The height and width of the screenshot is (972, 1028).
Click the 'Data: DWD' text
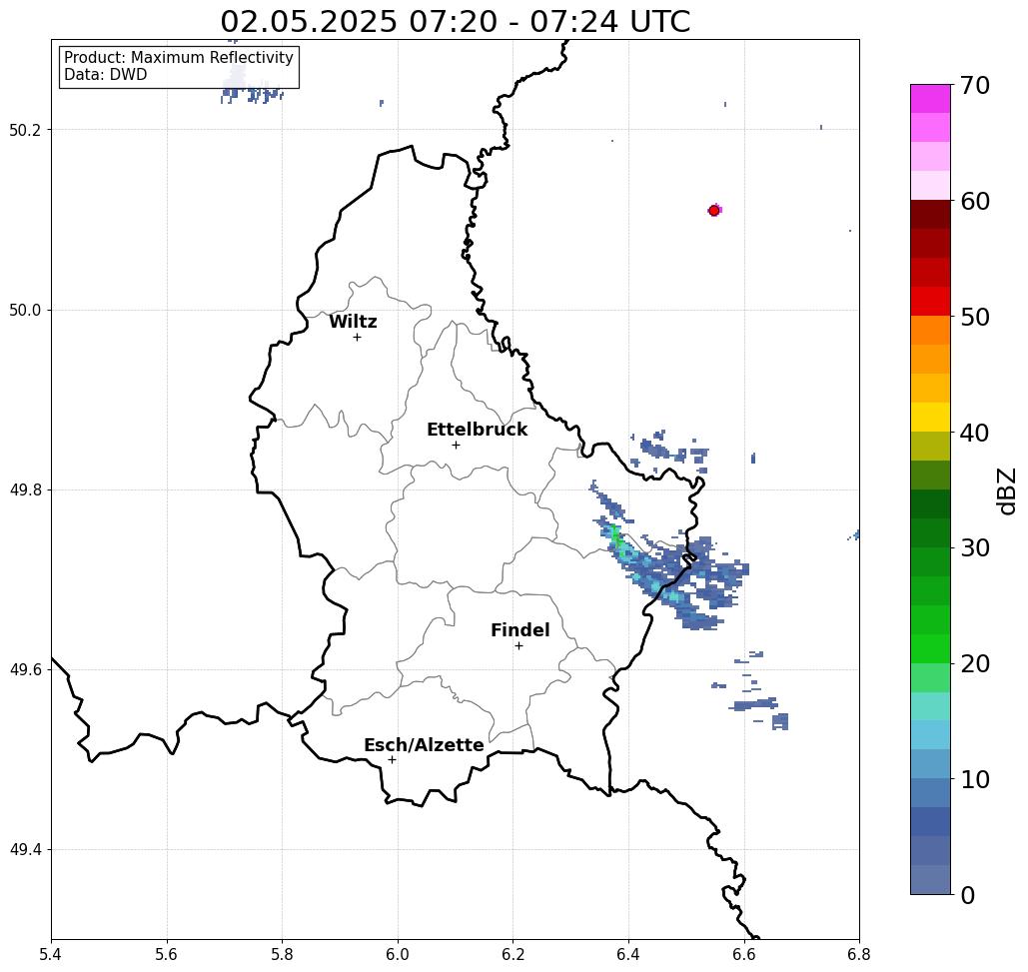click(x=106, y=75)
